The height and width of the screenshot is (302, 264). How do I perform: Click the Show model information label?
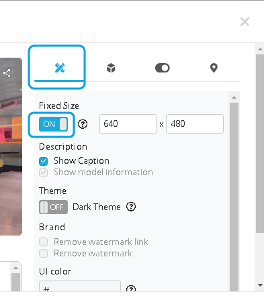[x=103, y=172]
